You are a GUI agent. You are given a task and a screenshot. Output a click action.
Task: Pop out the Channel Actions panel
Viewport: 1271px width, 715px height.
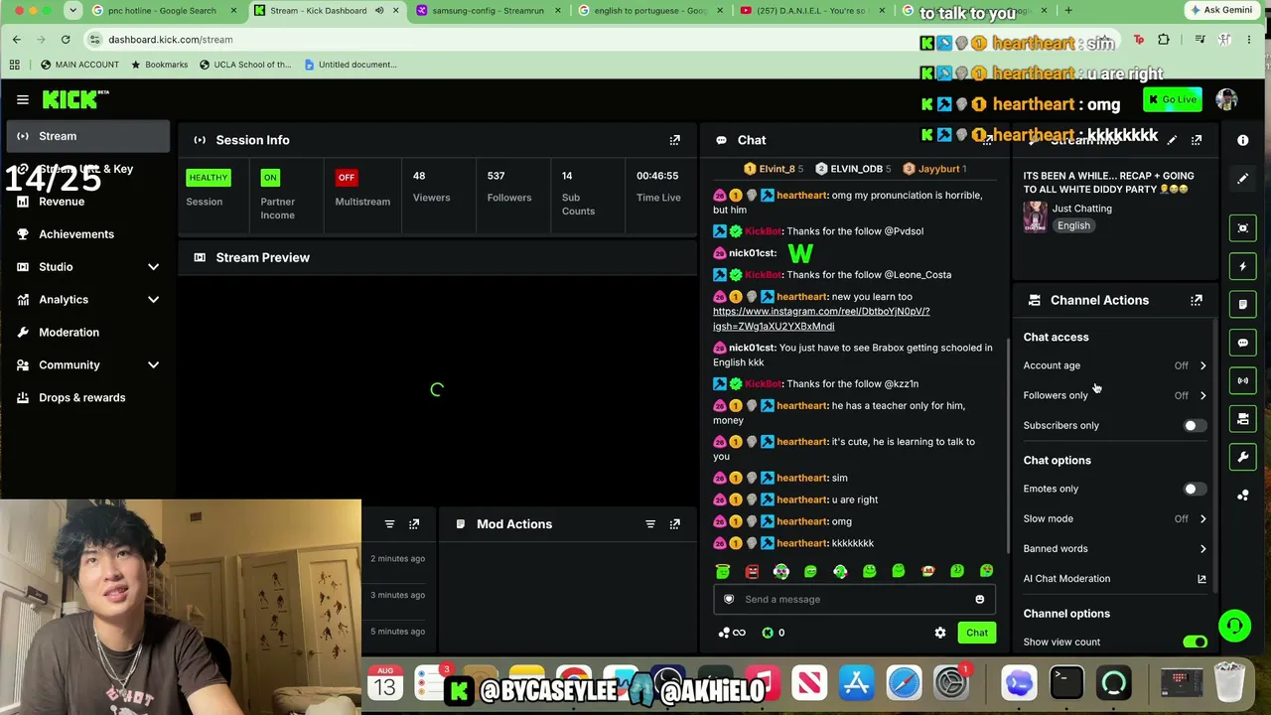click(1197, 300)
